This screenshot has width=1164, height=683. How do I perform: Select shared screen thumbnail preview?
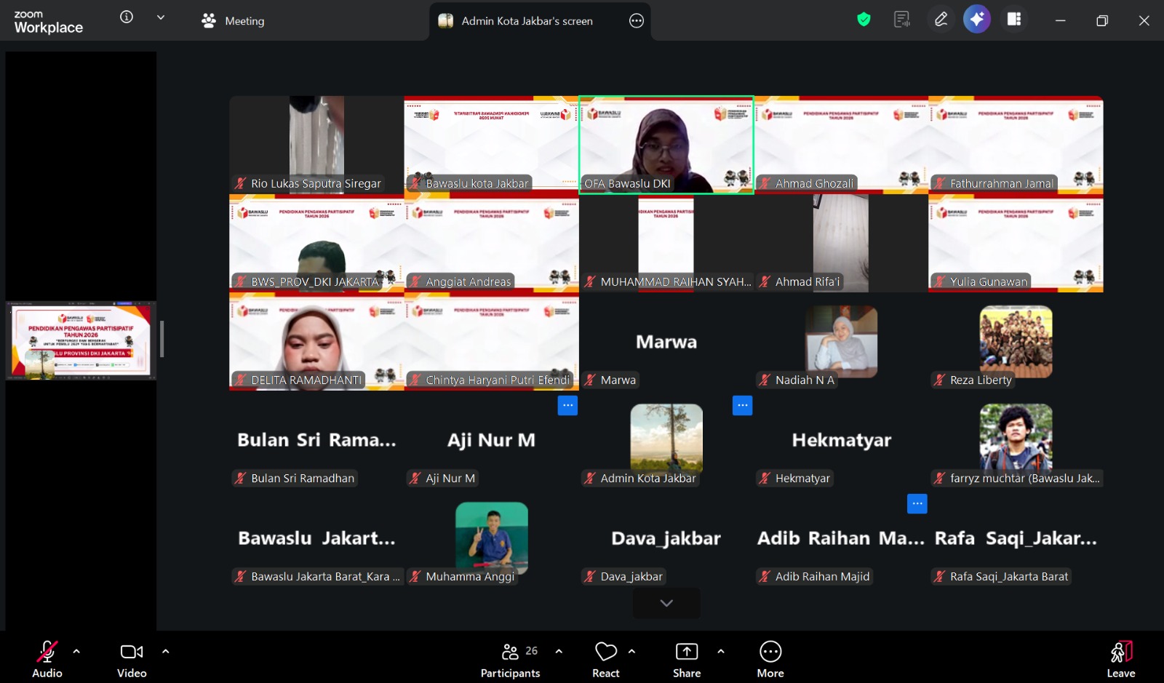point(81,340)
